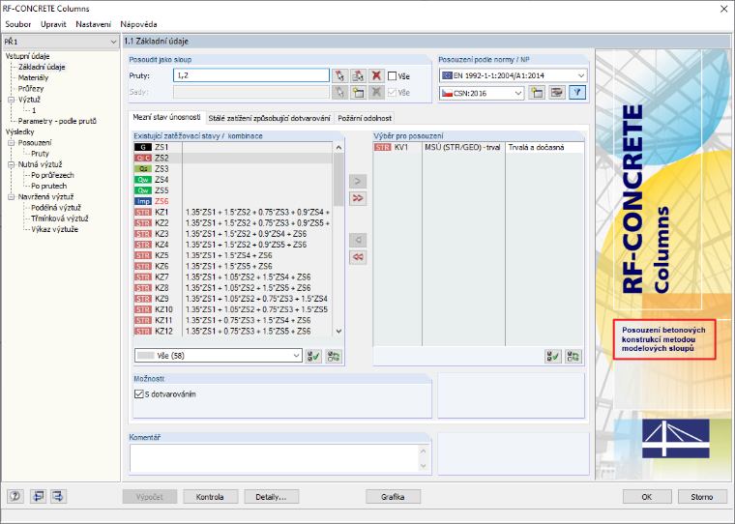Select Základní údaje in the navigation tree
The height and width of the screenshot is (524, 735).
pos(42,67)
